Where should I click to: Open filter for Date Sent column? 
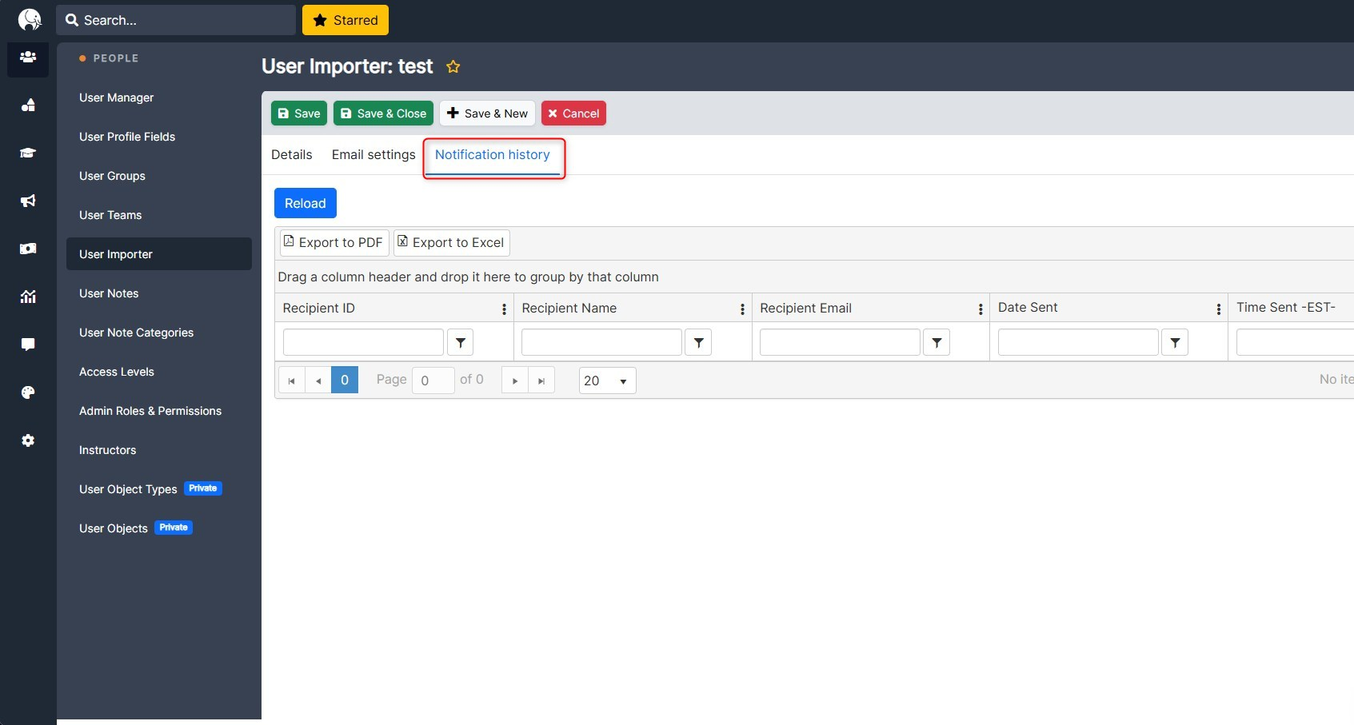1175,342
